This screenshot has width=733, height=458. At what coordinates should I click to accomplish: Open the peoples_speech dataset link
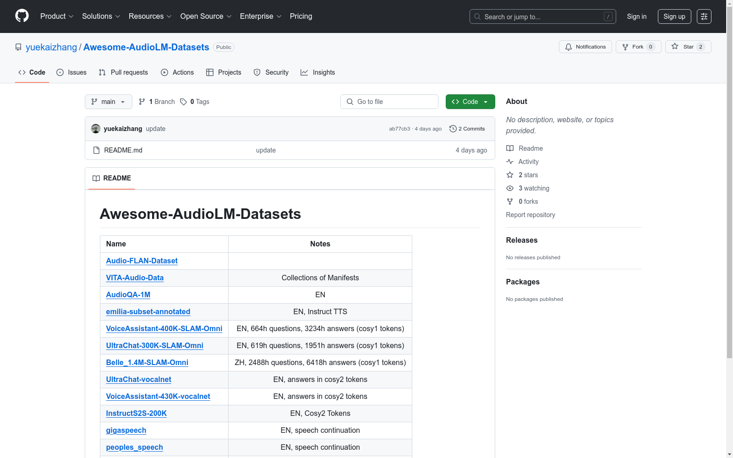click(x=135, y=447)
